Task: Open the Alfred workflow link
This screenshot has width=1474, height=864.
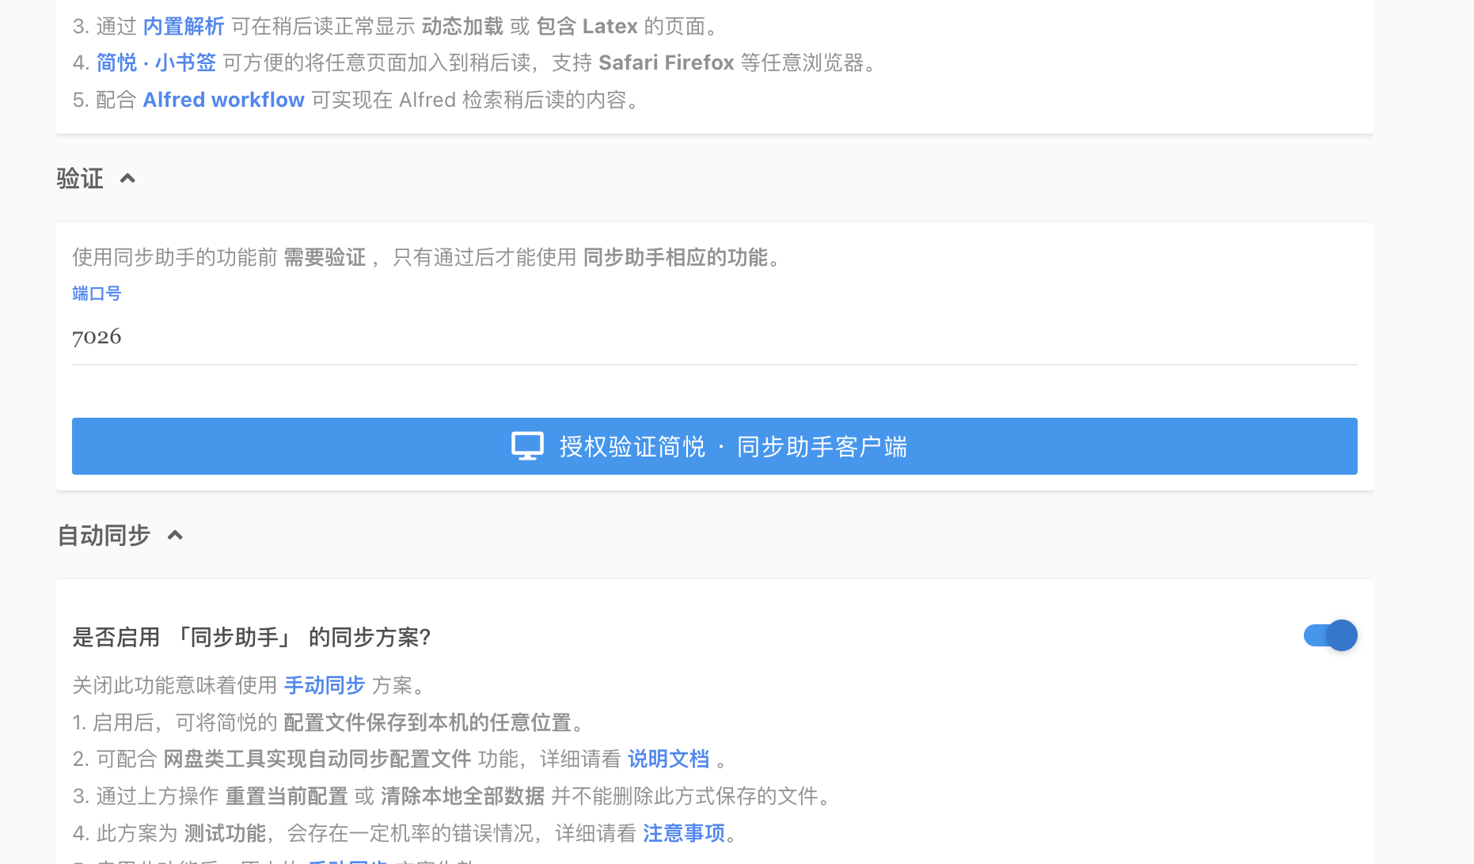Action: pyautogui.click(x=223, y=99)
